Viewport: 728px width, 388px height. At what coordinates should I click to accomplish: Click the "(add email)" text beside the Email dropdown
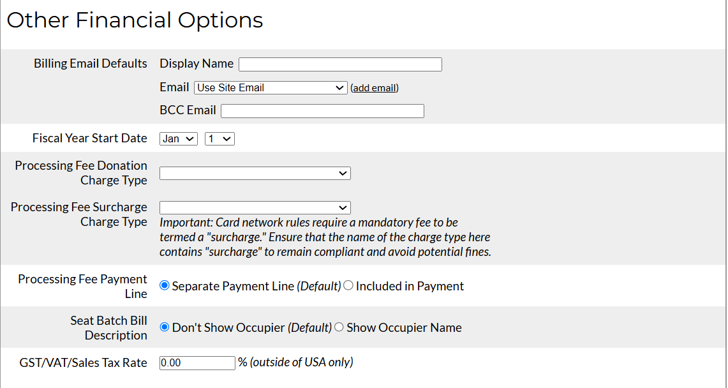point(375,87)
